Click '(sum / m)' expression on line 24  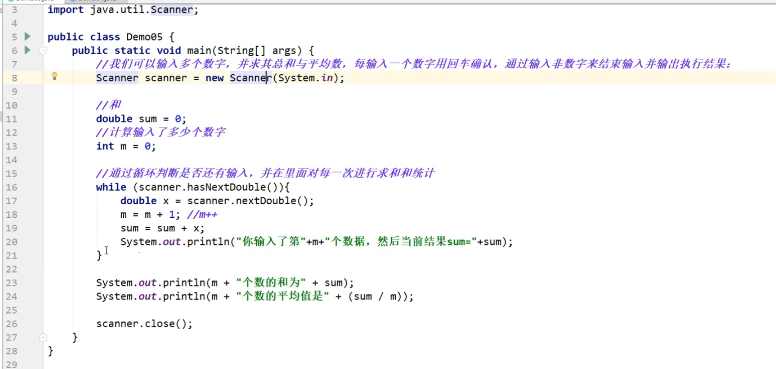click(375, 297)
